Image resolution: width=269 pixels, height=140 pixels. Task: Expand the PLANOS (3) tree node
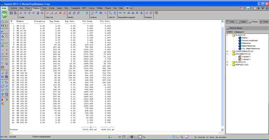(228, 62)
